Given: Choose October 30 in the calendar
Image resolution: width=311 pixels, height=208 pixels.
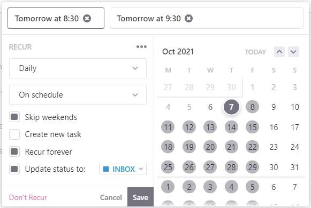Looking at the screenshot, I should coord(274,167).
